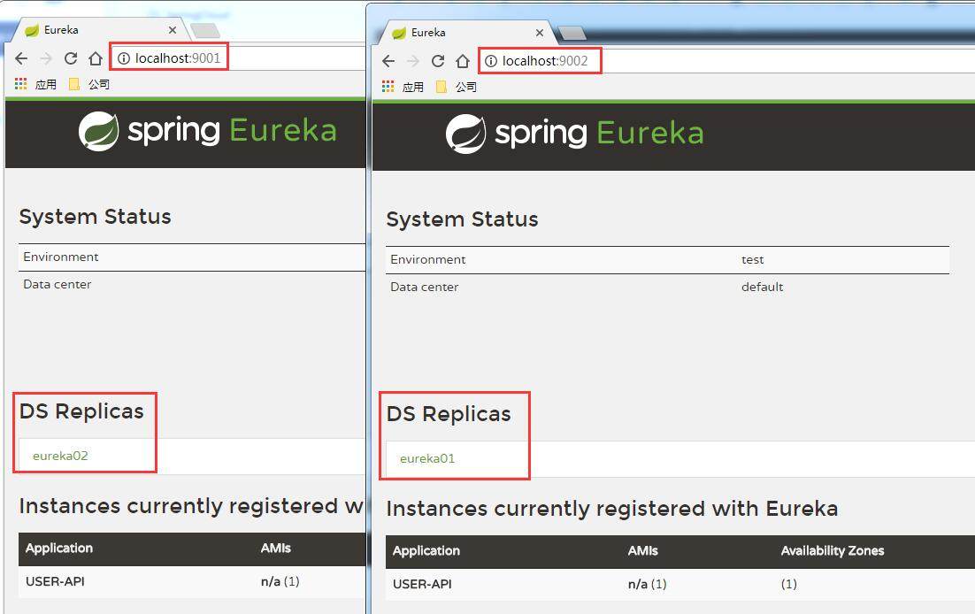The width and height of the screenshot is (975, 614).
Task: Follow the eureka02 replica link
Action: tap(60, 456)
